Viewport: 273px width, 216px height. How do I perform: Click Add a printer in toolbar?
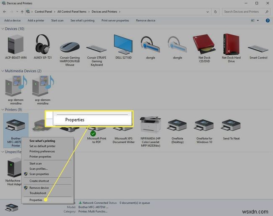[36, 21]
